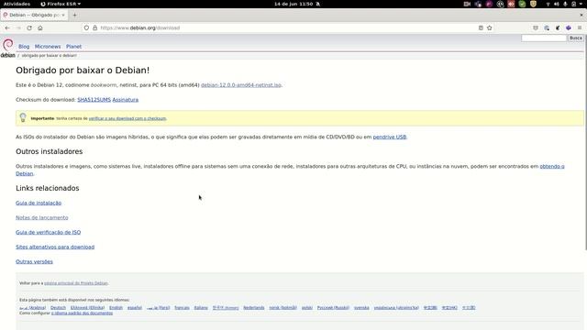Open the pendrive USB link

pyautogui.click(x=389, y=137)
